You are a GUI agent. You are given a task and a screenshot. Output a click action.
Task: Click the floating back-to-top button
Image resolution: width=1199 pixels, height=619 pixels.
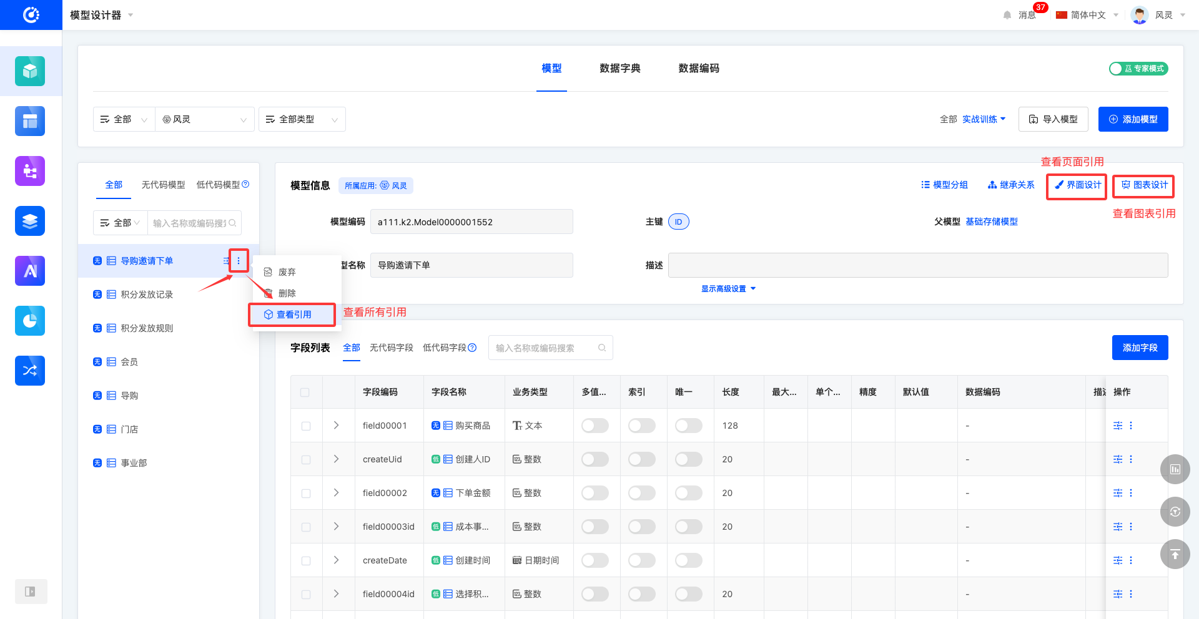point(1175,554)
